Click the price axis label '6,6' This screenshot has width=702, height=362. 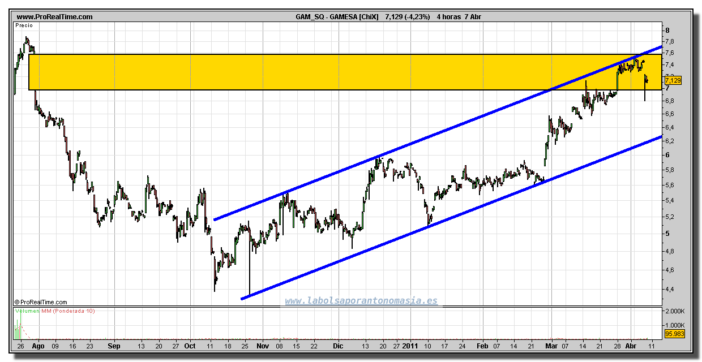click(670, 114)
